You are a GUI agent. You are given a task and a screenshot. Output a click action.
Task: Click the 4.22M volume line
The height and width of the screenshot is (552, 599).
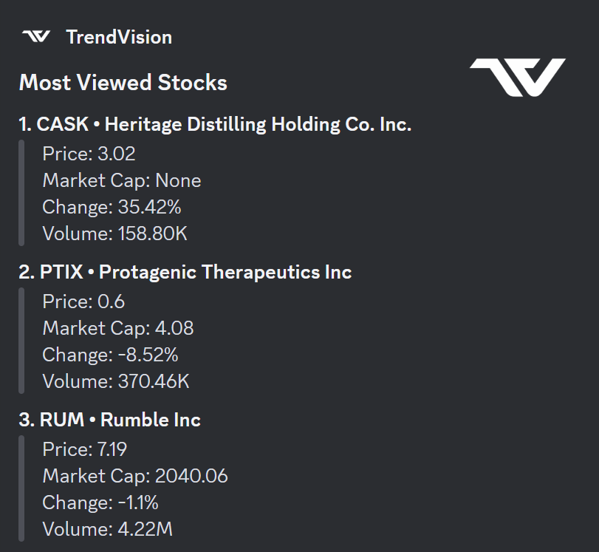pyautogui.click(x=107, y=529)
